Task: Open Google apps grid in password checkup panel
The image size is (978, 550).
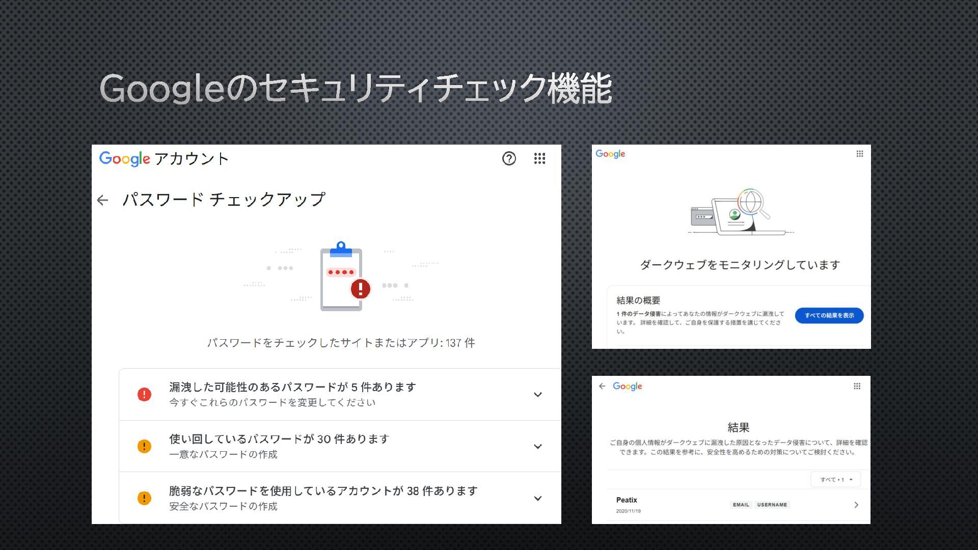Action: (x=539, y=158)
